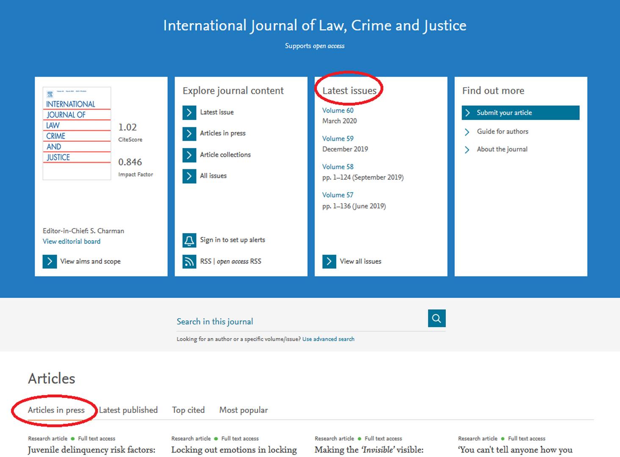The width and height of the screenshot is (620, 457).
Task: Open About the journal
Action: pyautogui.click(x=502, y=149)
